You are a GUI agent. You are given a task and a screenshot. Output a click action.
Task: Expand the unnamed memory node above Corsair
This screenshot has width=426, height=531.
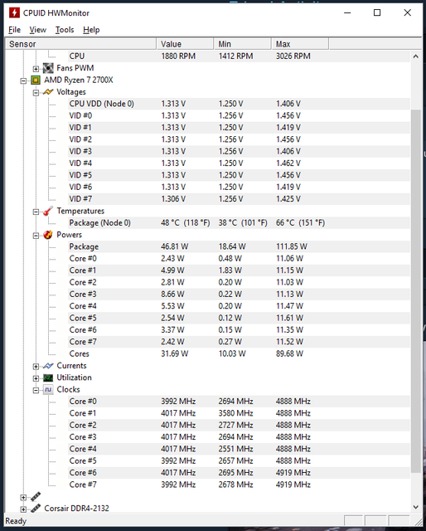point(23,497)
